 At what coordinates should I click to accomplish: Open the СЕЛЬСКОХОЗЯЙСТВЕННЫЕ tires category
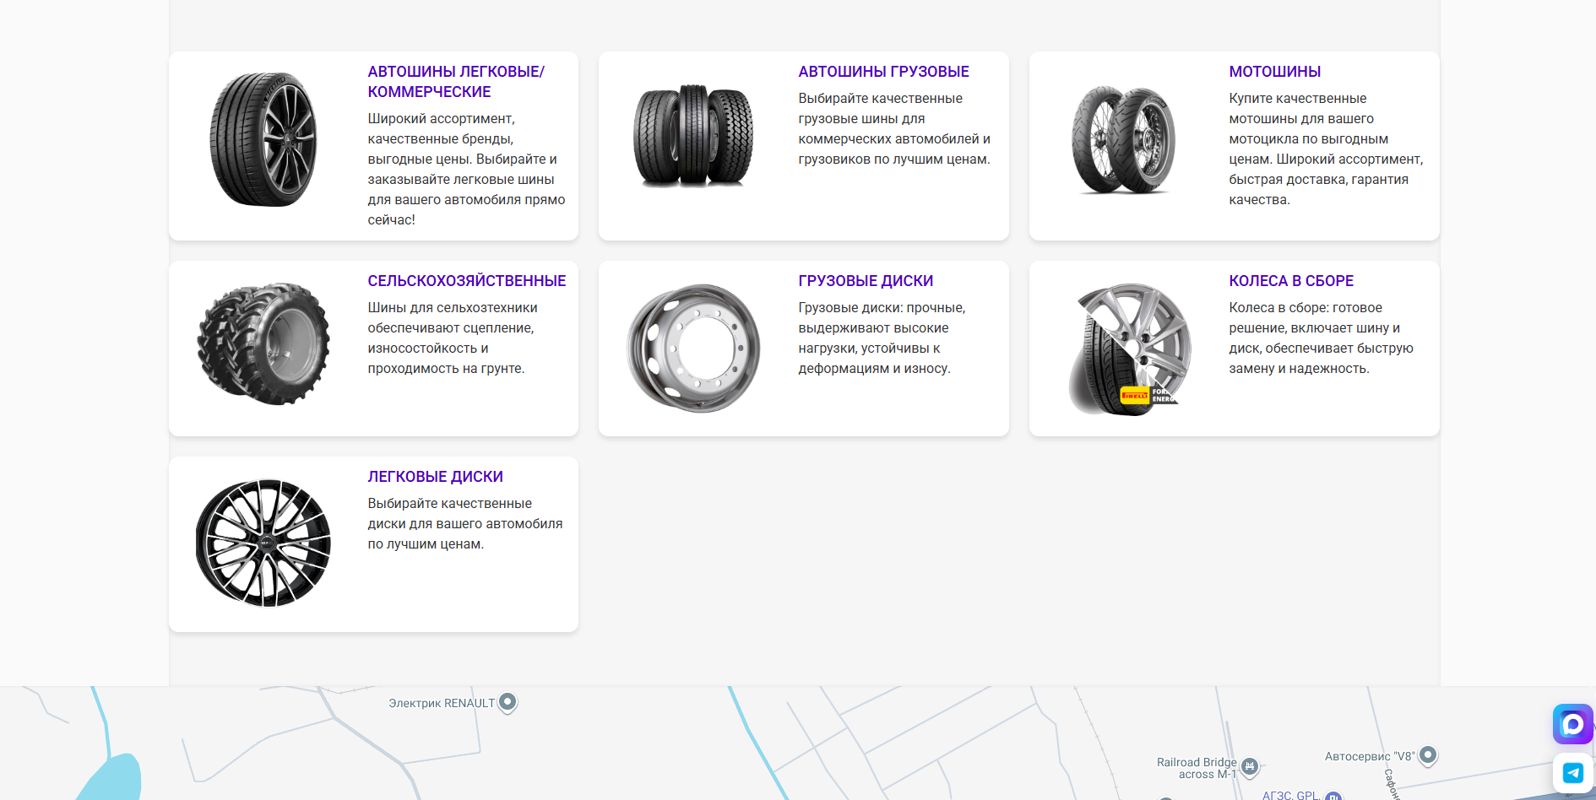click(466, 281)
